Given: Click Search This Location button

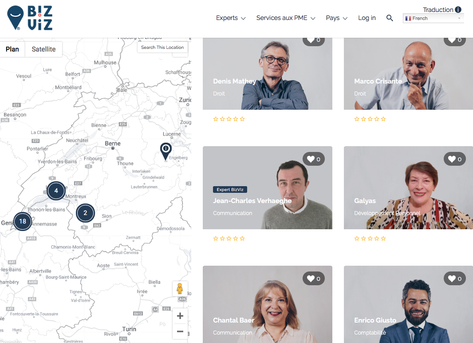Looking at the screenshot, I should coord(162,48).
